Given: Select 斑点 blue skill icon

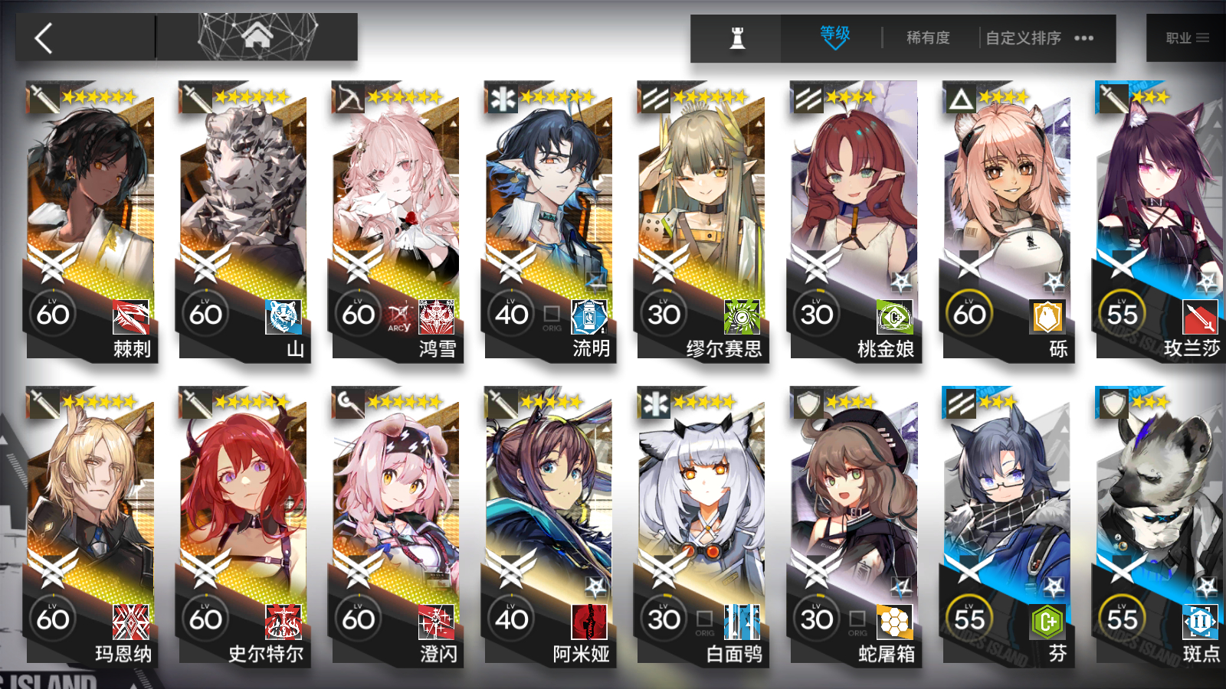Looking at the screenshot, I should pos(1200,622).
